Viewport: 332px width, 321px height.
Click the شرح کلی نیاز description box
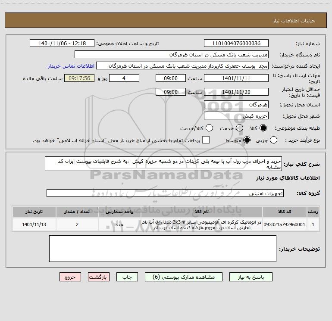[x=163, y=164]
